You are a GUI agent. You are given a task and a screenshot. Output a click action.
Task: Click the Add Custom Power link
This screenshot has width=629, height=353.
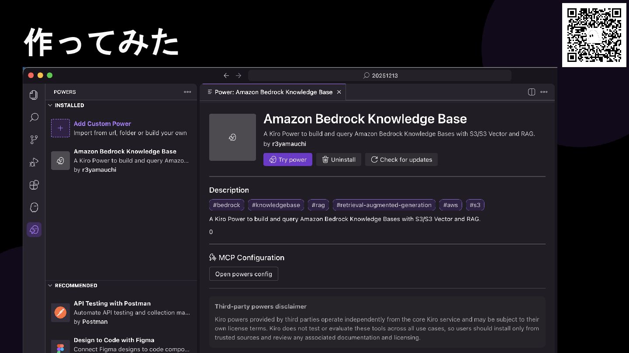102,124
